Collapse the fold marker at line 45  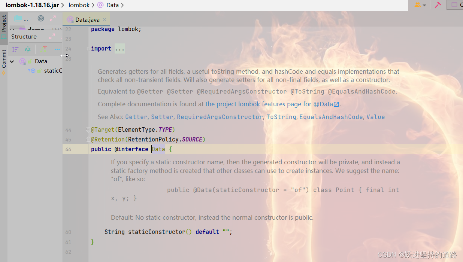click(88, 139)
